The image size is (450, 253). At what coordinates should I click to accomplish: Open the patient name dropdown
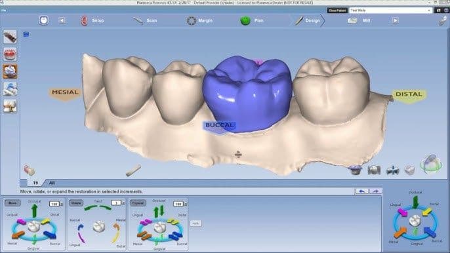[390, 10]
